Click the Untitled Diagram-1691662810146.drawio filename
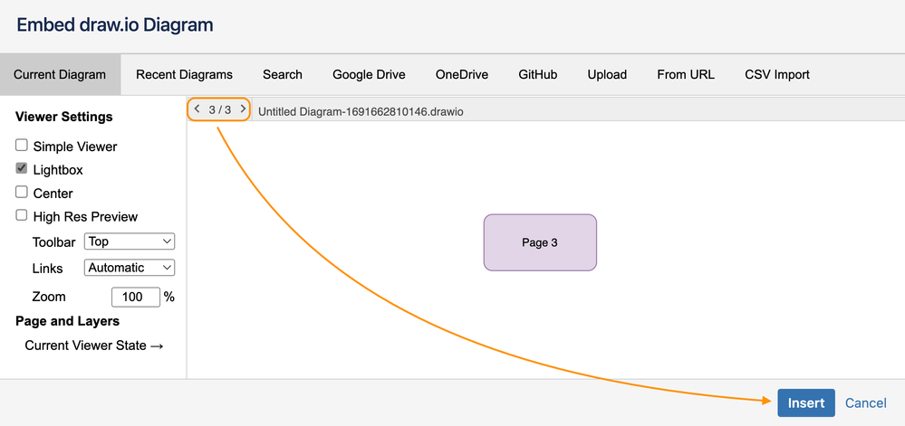The image size is (905, 426). 361,112
